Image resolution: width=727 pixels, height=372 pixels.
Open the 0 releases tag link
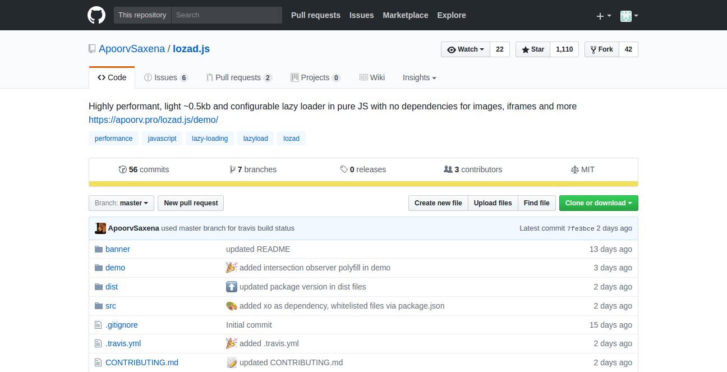[x=363, y=169]
